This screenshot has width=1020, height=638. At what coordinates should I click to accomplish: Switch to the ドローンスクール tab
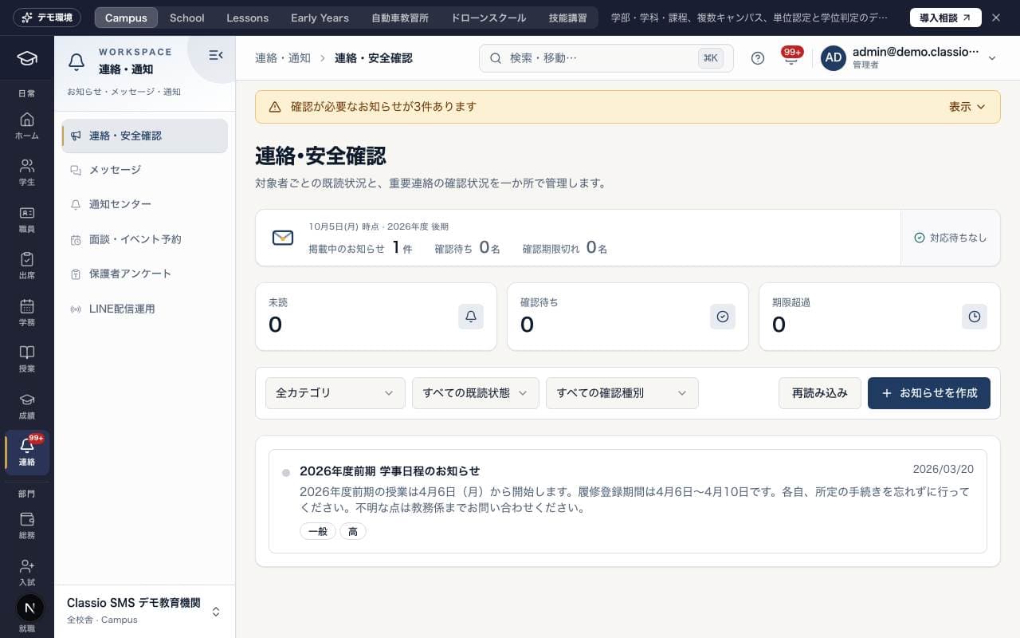coord(488,18)
